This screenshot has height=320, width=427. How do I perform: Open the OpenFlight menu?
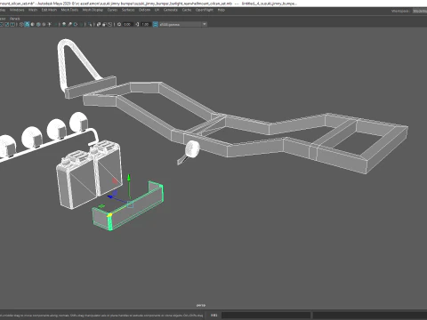tap(205, 10)
